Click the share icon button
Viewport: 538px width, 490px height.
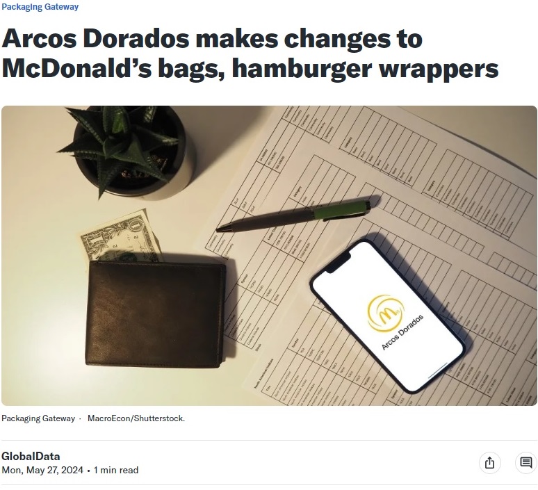tap(489, 463)
